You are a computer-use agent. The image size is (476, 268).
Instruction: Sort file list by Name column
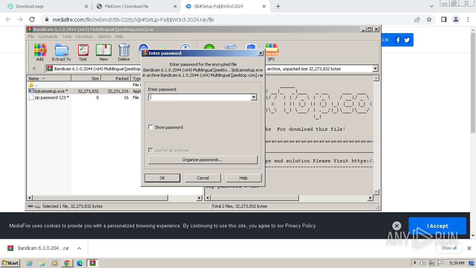pyautogui.click(x=49, y=79)
